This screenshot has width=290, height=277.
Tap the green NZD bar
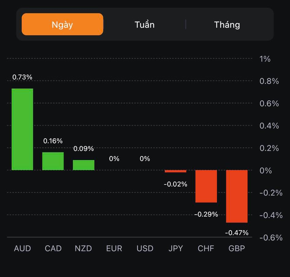[84, 165]
